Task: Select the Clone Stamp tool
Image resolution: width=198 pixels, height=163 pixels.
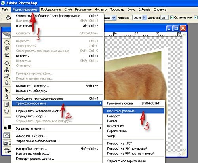Action: tap(7, 70)
